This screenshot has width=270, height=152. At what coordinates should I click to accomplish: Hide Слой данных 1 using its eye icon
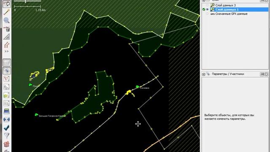click(207, 9)
